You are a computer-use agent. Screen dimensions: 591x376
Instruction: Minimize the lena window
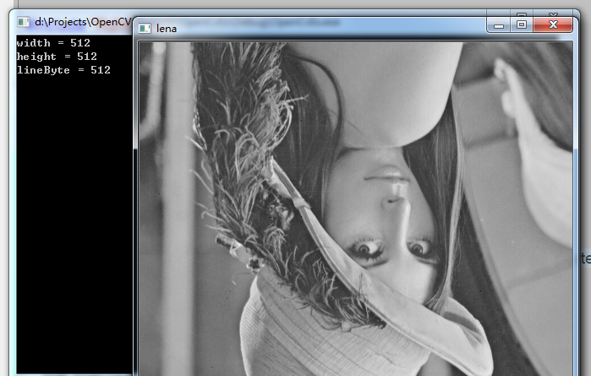[499, 25]
